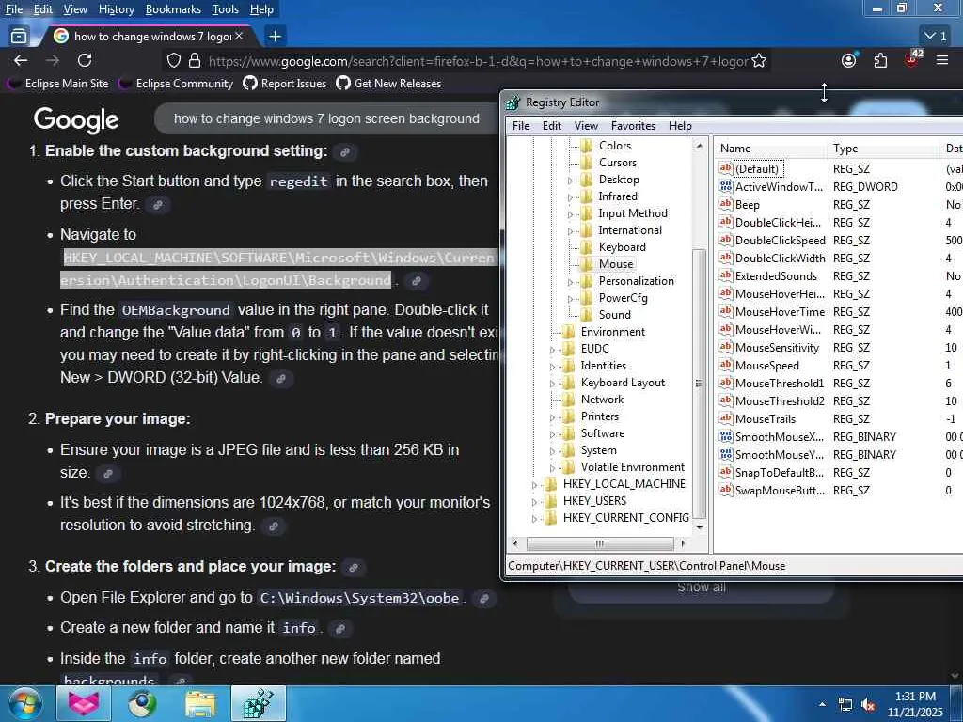Viewport: 963px width, 722px height.
Task: Select the DoubleClickSpeed registry value
Action: (780, 240)
